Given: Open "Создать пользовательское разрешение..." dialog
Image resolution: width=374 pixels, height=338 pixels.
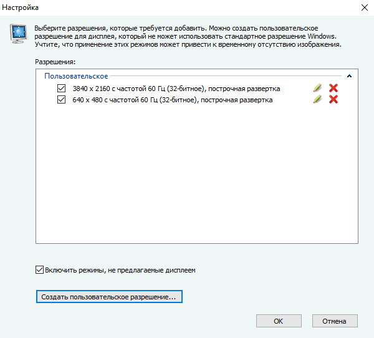Looking at the screenshot, I should click(x=108, y=297).
